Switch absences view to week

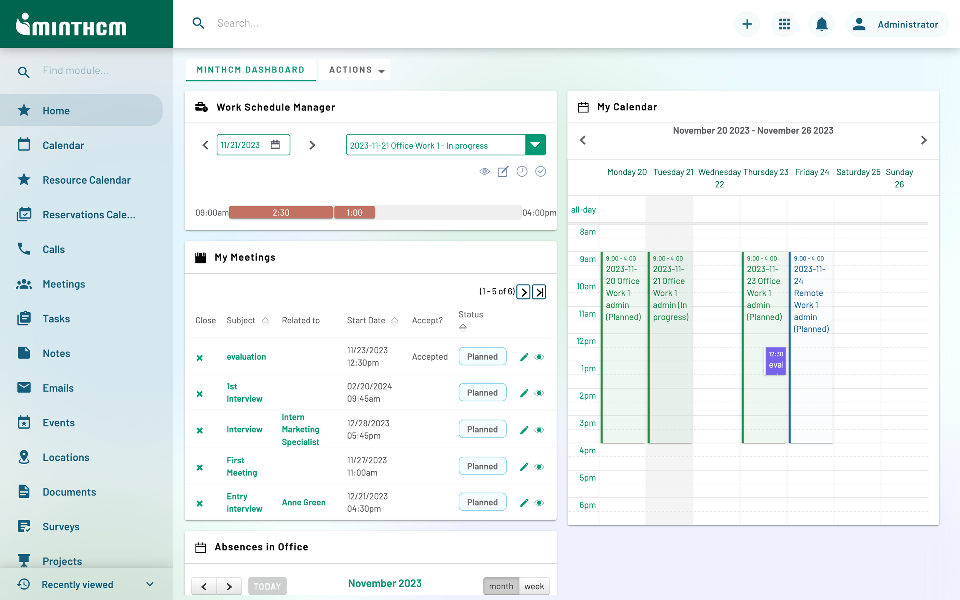pos(534,586)
